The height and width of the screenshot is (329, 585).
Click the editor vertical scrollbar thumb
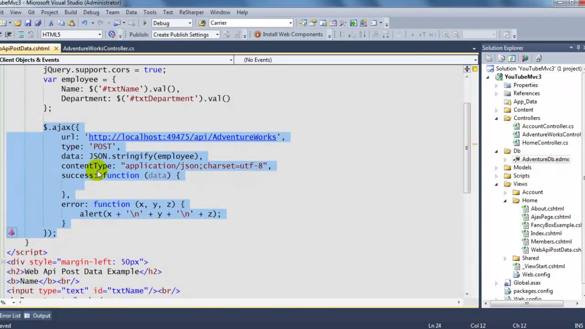[x=467, y=147]
